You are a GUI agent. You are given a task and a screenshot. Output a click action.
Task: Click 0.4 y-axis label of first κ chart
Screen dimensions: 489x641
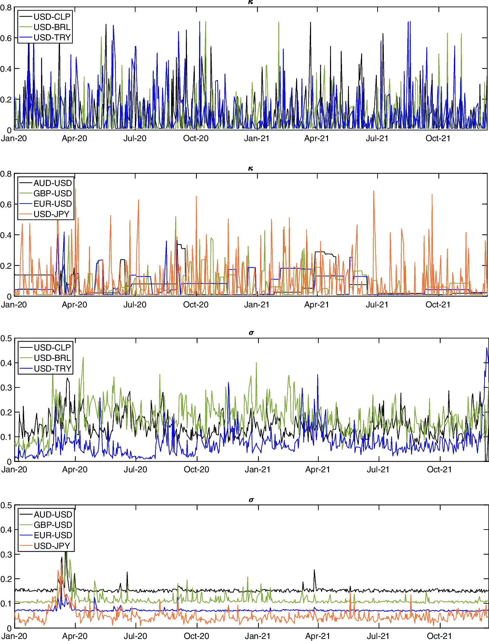tap(6, 69)
